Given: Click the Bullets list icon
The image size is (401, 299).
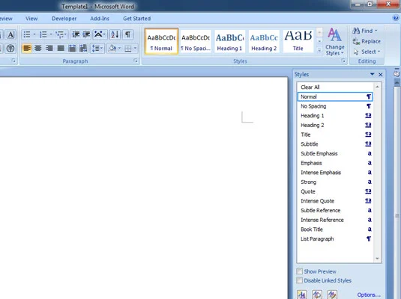Looking at the screenshot, I should click(x=27, y=34).
